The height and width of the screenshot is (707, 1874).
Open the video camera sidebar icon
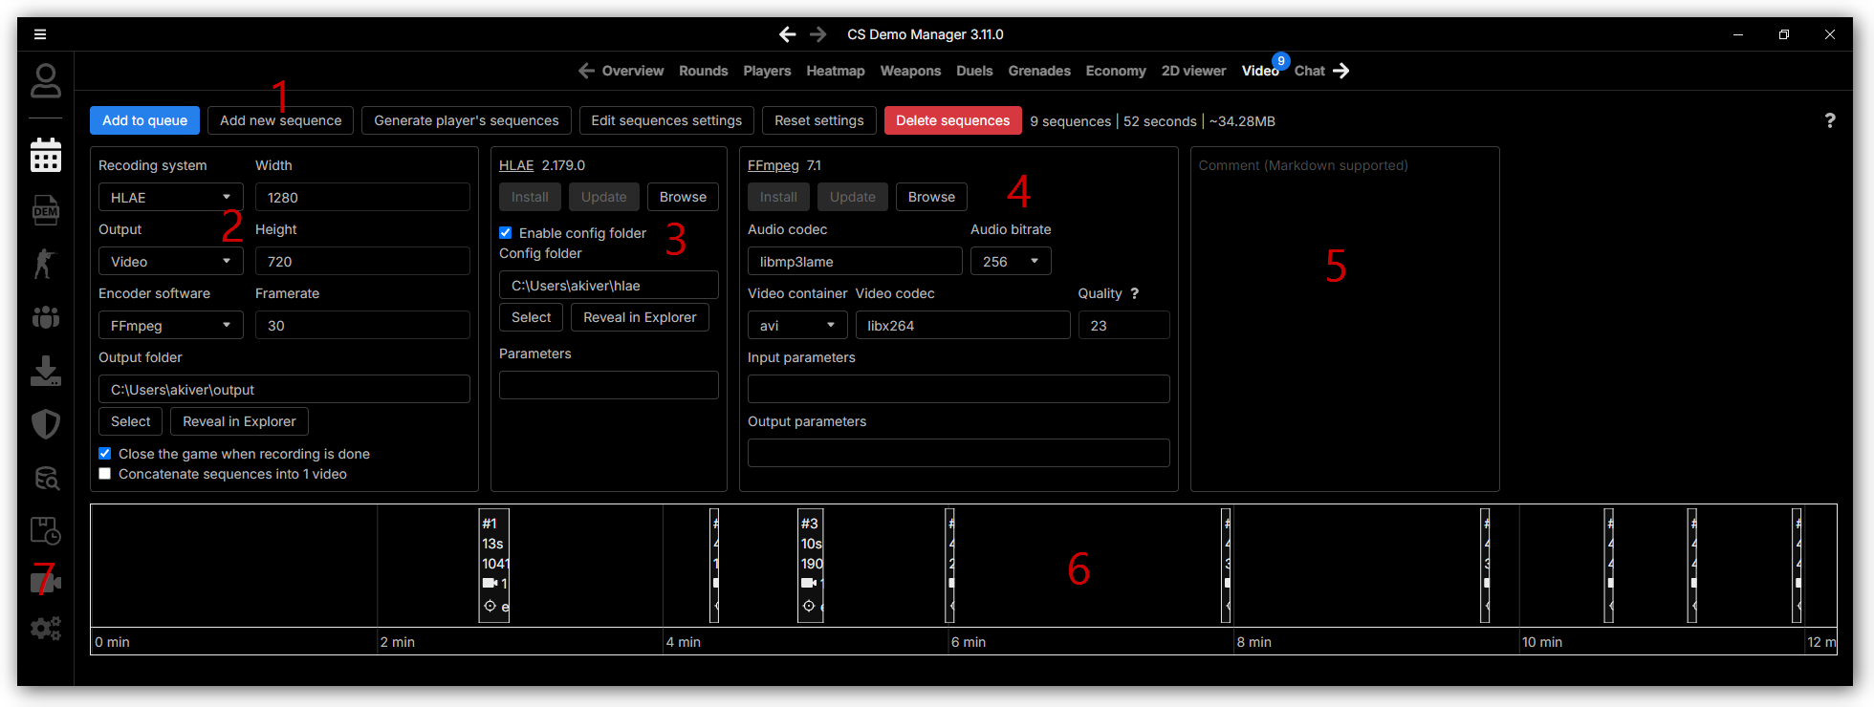pos(46,582)
